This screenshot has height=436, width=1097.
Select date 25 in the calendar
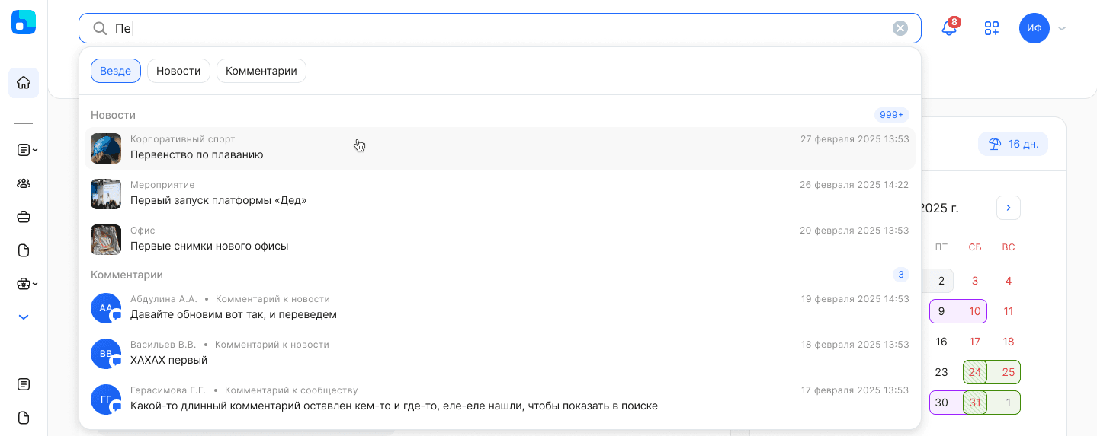[1009, 372]
